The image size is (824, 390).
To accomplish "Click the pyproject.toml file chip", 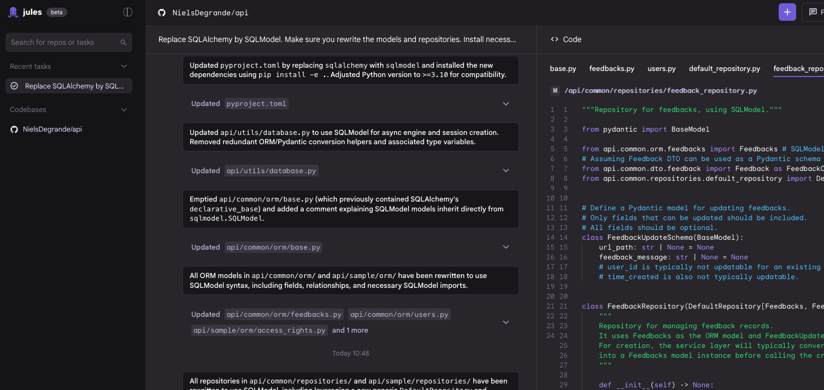I will (256, 104).
